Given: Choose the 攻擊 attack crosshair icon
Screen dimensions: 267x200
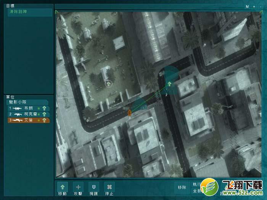Looking at the screenshot, I should (78, 187).
